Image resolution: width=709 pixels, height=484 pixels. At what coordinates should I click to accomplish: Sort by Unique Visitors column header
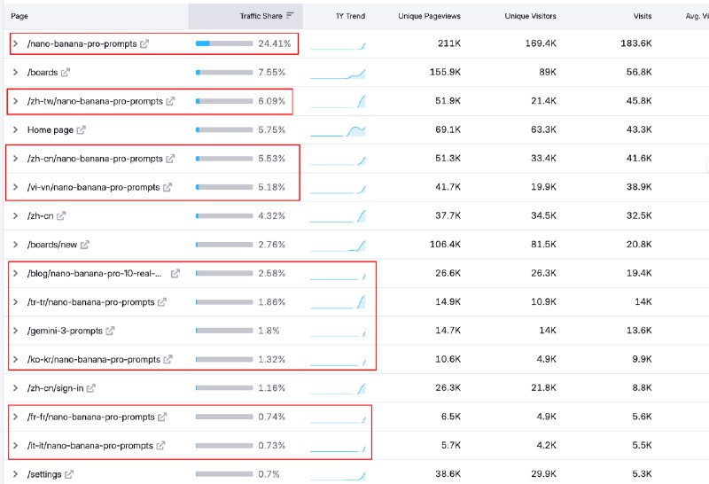point(529,16)
